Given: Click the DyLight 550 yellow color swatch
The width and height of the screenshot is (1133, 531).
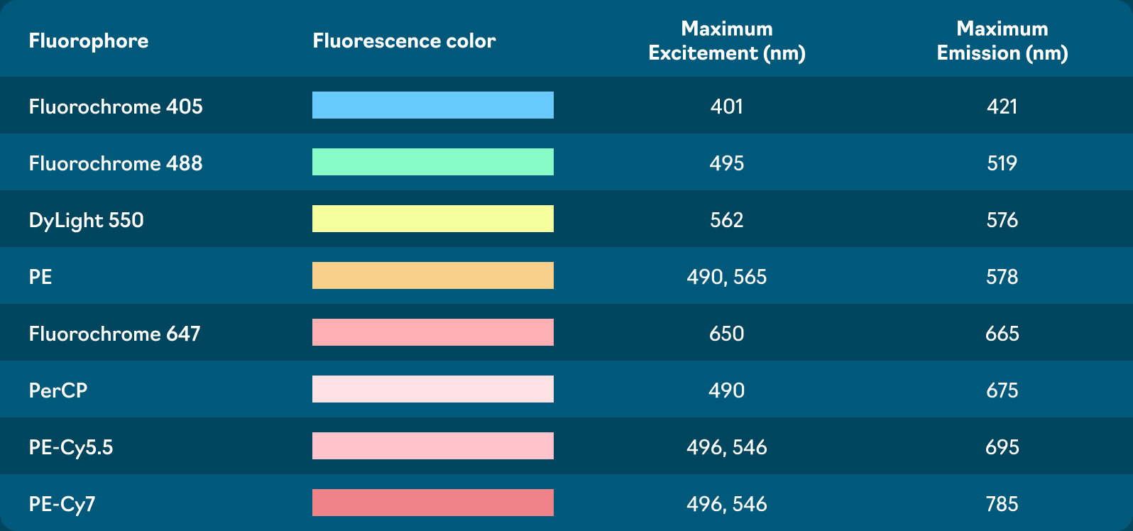Looking at the screenshot, I should [x=432, y=219].
